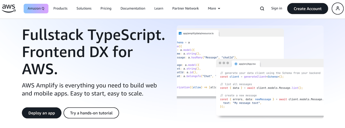
Task: Click code line 'text: "My message text",'
Action: point(242,103)
